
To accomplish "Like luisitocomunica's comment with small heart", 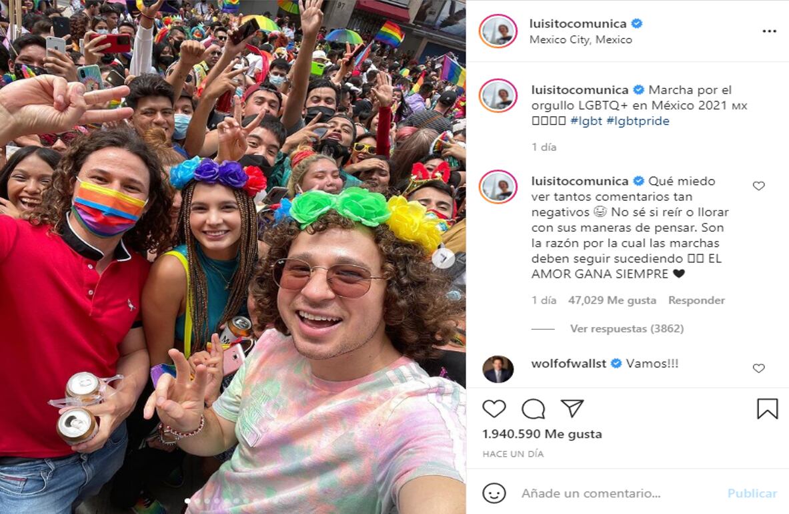I will tap(758, 186).
